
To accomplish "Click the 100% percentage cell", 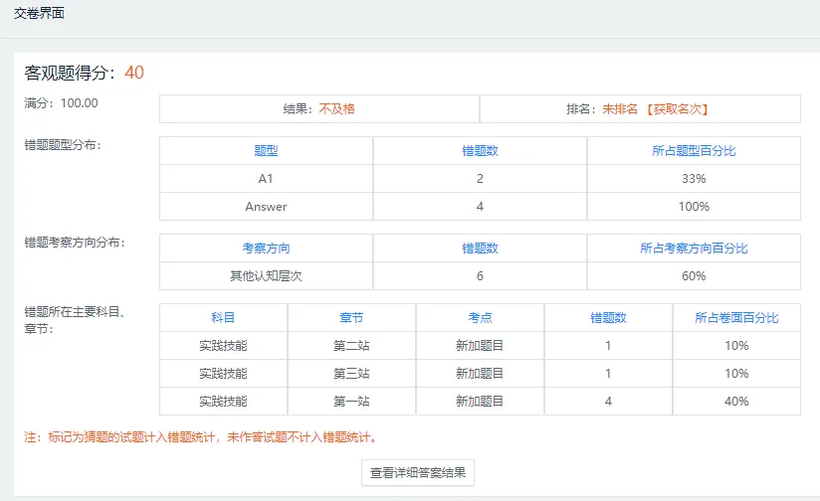I will tap(694, 207).
